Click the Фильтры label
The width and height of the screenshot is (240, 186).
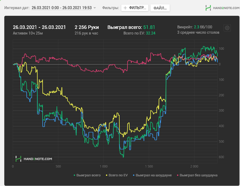point(111,8)
